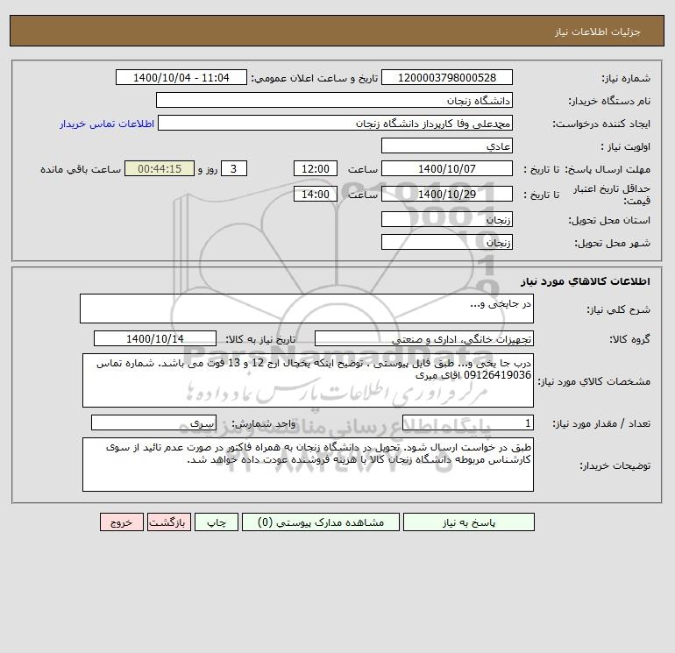The image size is (675, 653).
Task: Click the label 'شرح کلی نیاز:'
Action: pos(619,309)
